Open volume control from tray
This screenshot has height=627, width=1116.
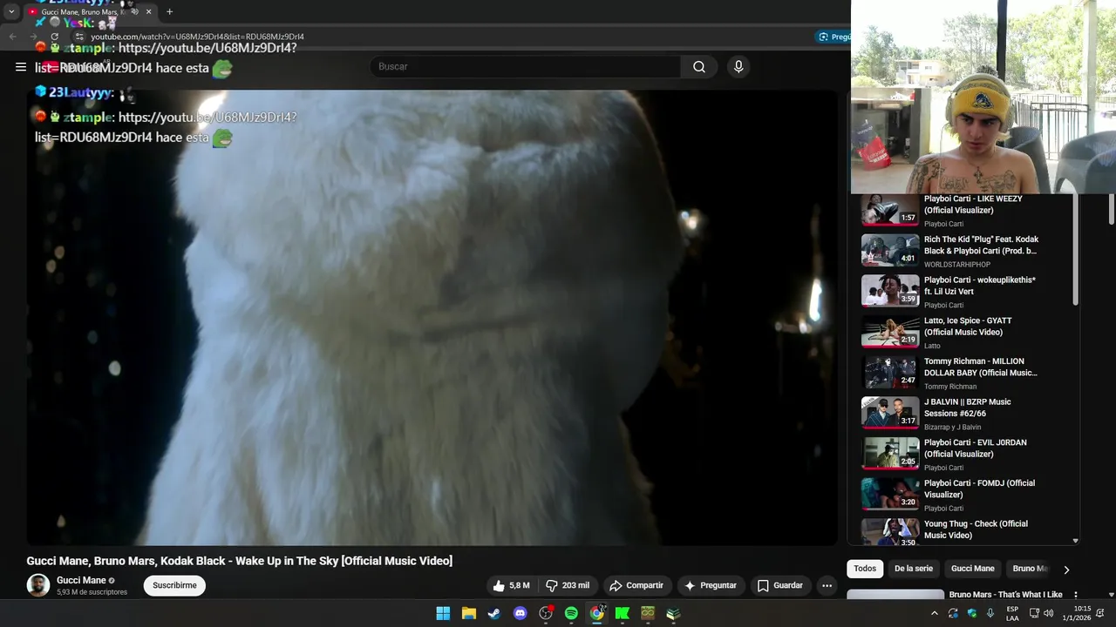click(1048, 613)
